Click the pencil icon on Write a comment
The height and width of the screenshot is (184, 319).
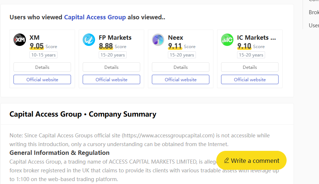tap(227, 160)
